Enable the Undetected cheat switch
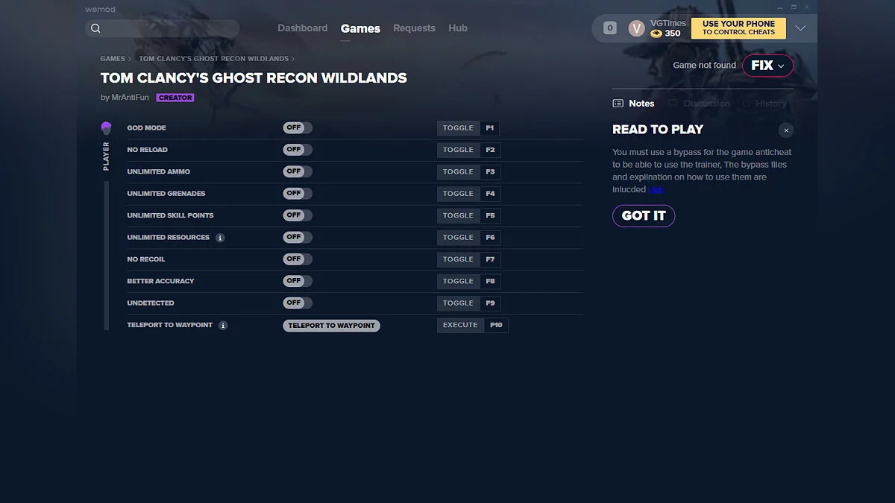Screen dimensions: 895x503 (297, 303)
